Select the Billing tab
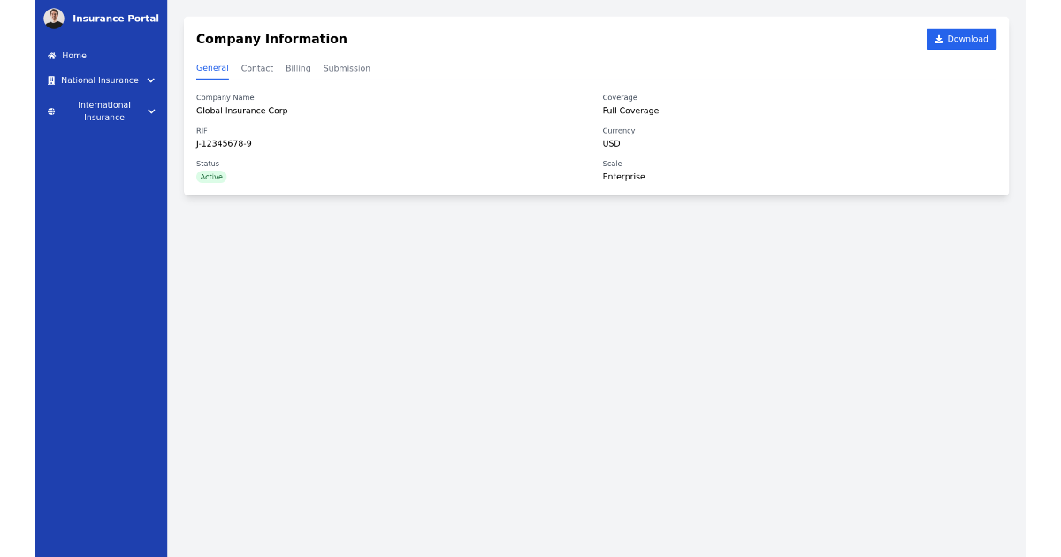This screenshot has height=557, width=1061. (298, 68)
